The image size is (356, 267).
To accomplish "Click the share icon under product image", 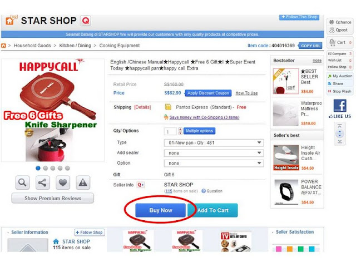I will 42,182.
